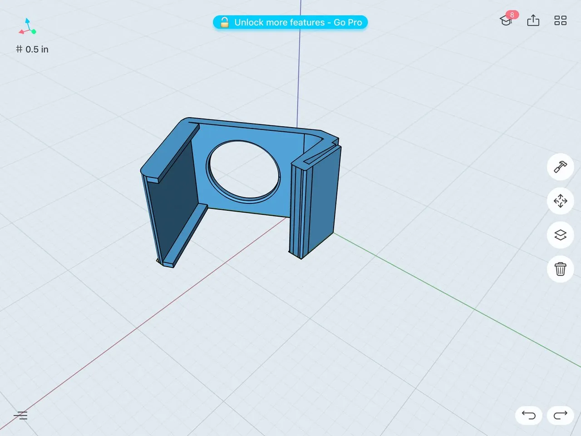Screen dimensions: 581x436
Task: Open the visual settings lines menu bottom left
Action: pyautogui.click(x=21, y=415)
